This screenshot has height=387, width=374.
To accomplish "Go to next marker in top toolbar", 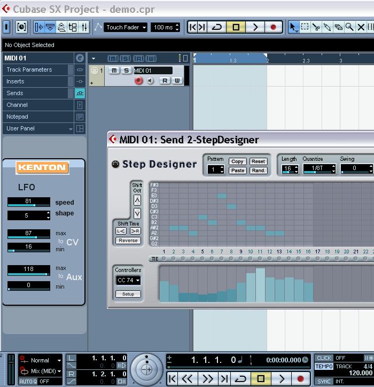I will 202,27.
